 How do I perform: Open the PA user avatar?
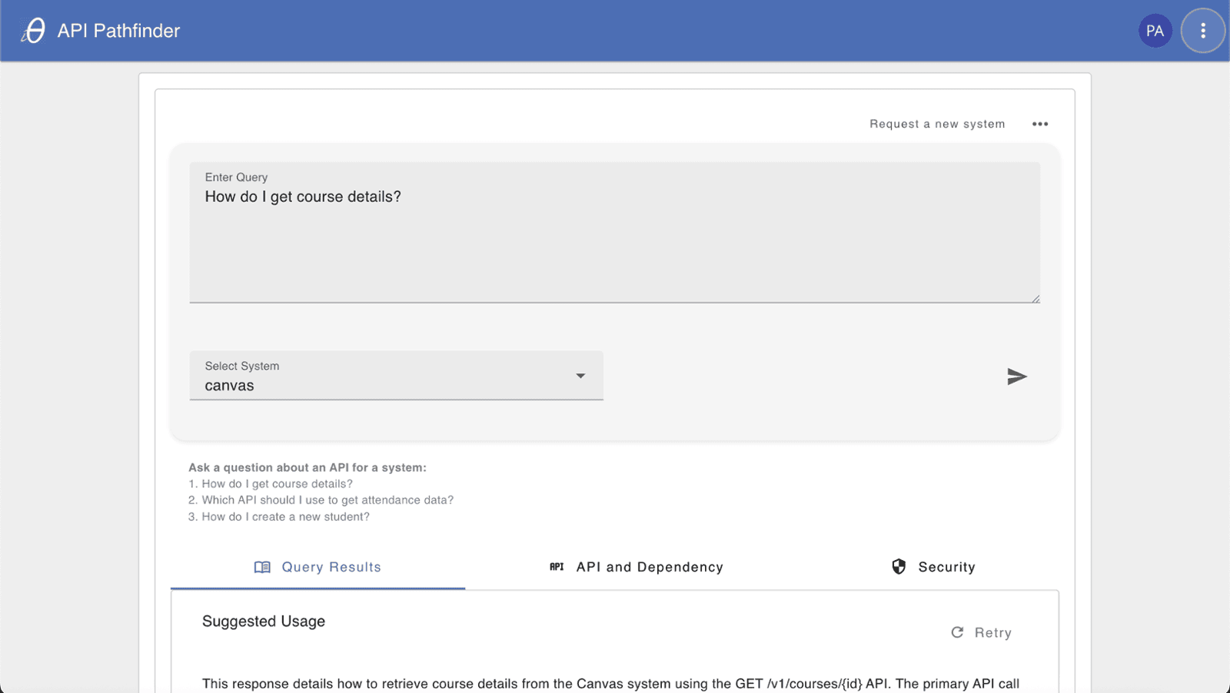tap(1155, 31)
